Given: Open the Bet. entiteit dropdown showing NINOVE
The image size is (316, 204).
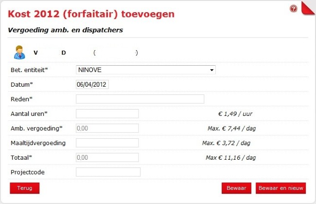Looking at the screenshot, I should (x=146, y=70).
